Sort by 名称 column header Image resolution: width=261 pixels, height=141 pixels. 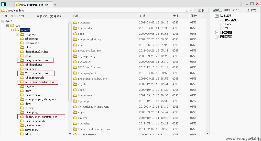[76, 16]
